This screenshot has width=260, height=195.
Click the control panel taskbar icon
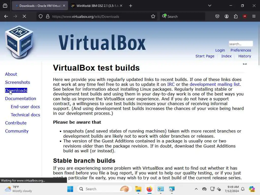click(x=160, y=189)
